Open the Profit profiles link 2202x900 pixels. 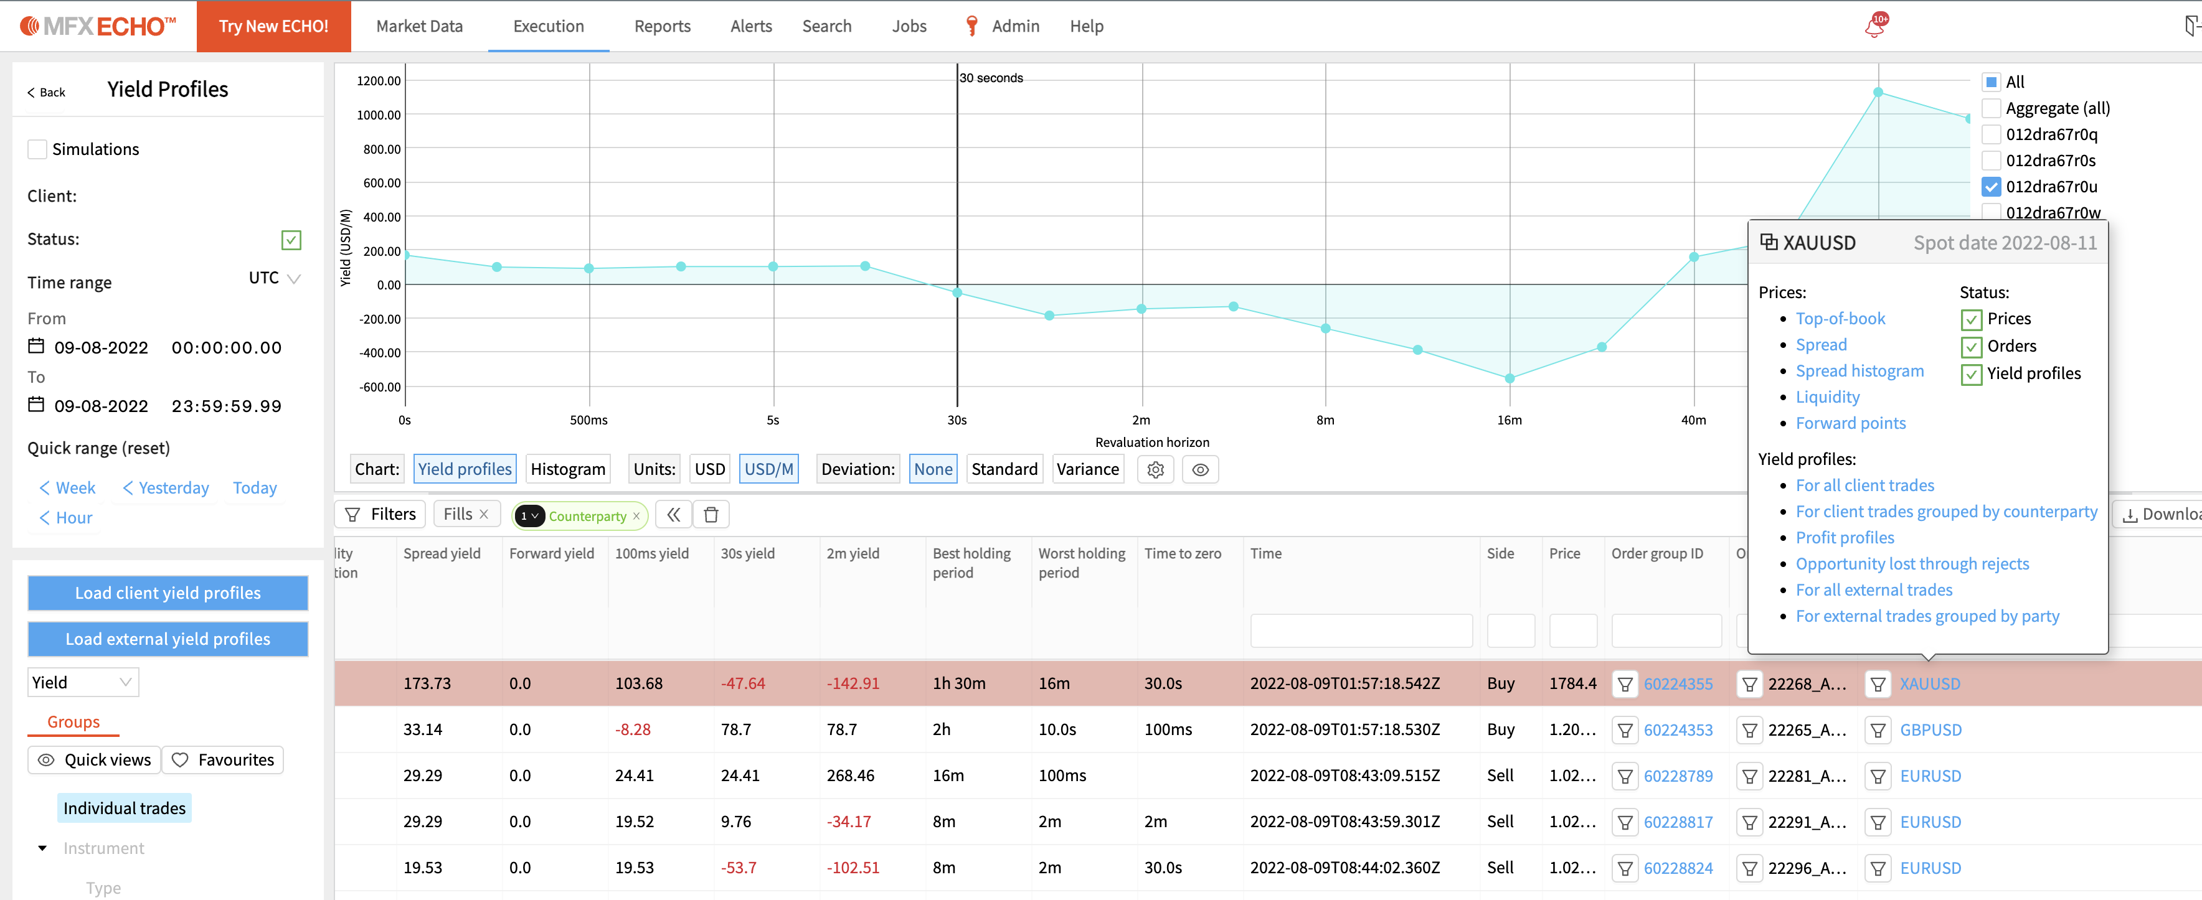pyautogui.click(x=1845, y=538)
